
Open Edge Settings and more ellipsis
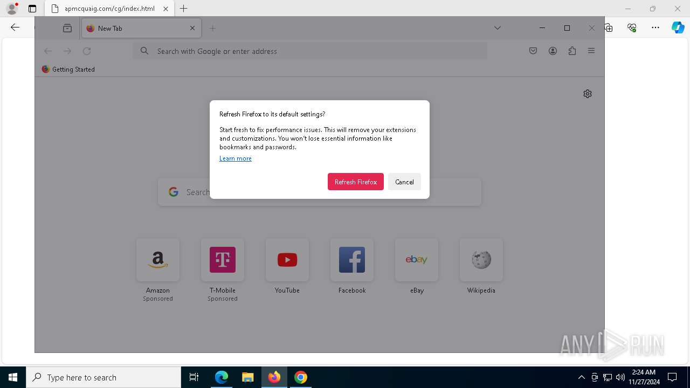click(655, 27)
